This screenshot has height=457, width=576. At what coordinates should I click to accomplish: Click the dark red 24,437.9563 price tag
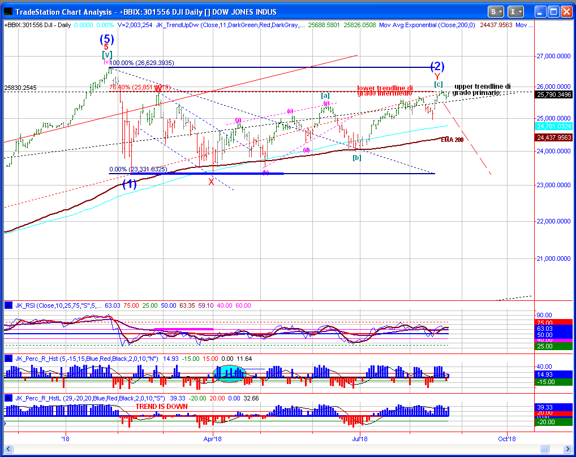pyautogui.click(x=554, y=137)
